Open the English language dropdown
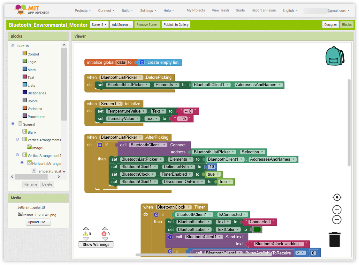 [289, 11]
